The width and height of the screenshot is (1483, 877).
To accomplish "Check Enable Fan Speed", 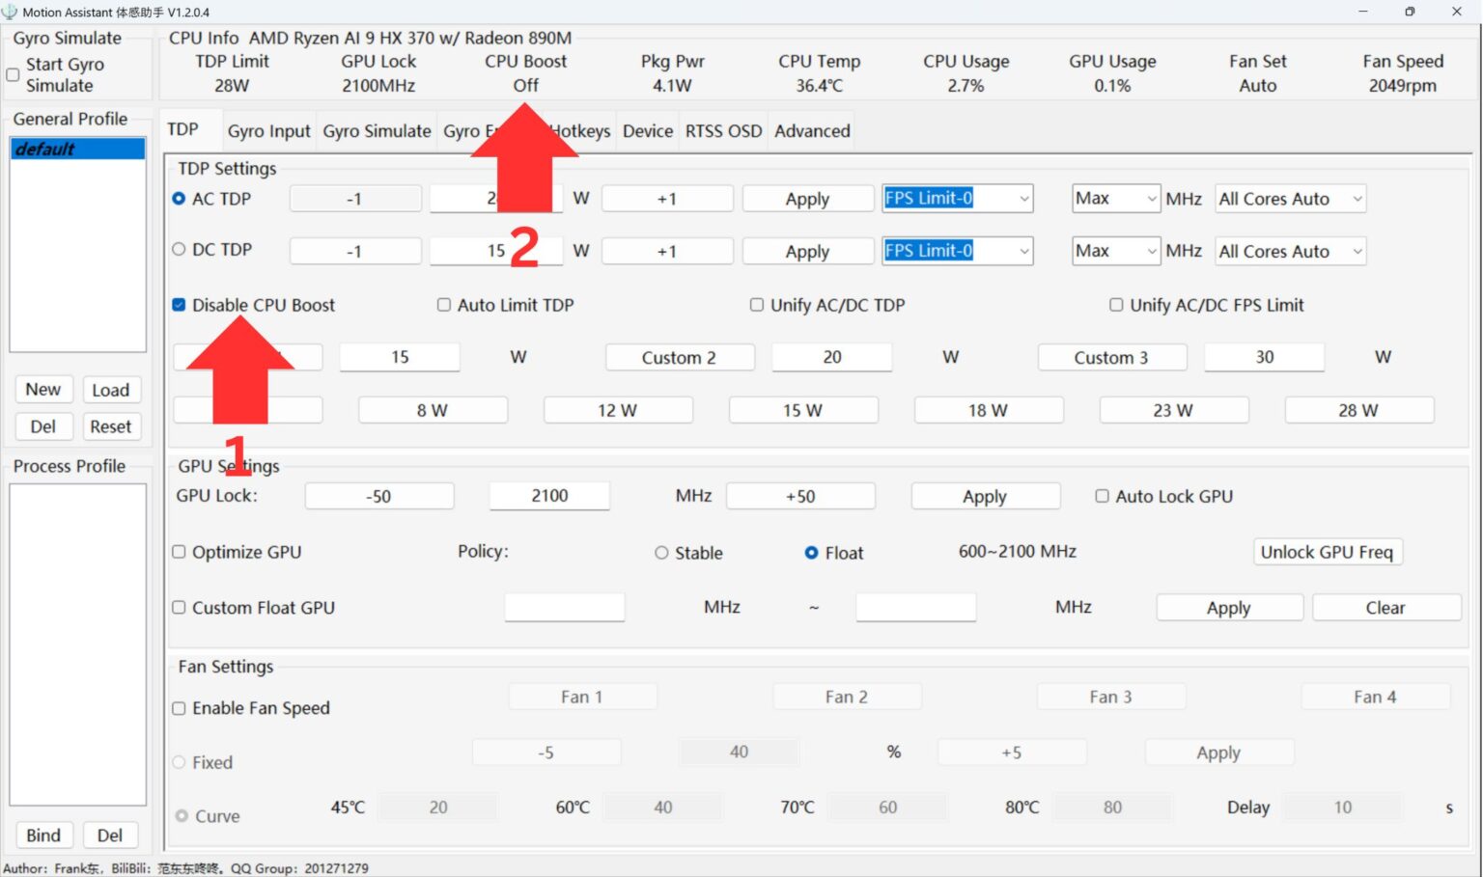I will [179, 707].
